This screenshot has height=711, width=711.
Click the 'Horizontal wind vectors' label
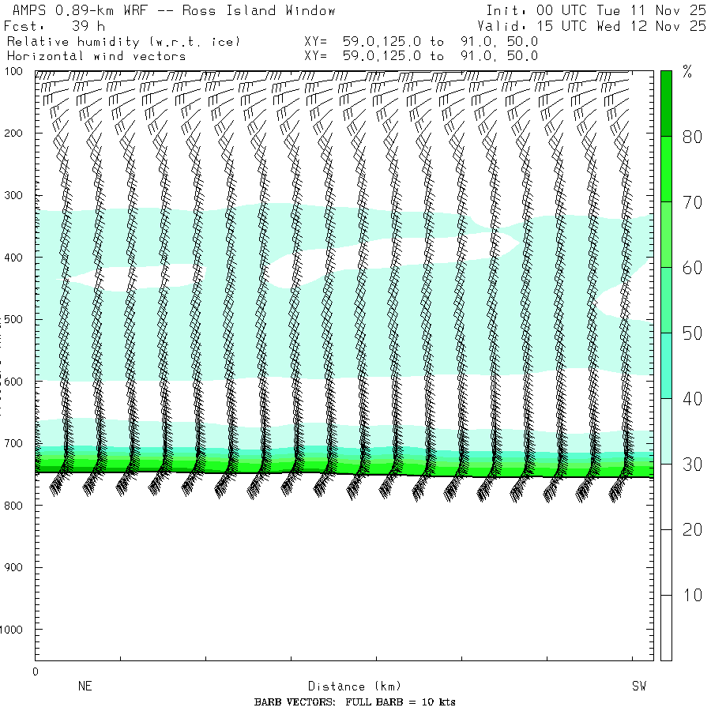click(96, 56)
